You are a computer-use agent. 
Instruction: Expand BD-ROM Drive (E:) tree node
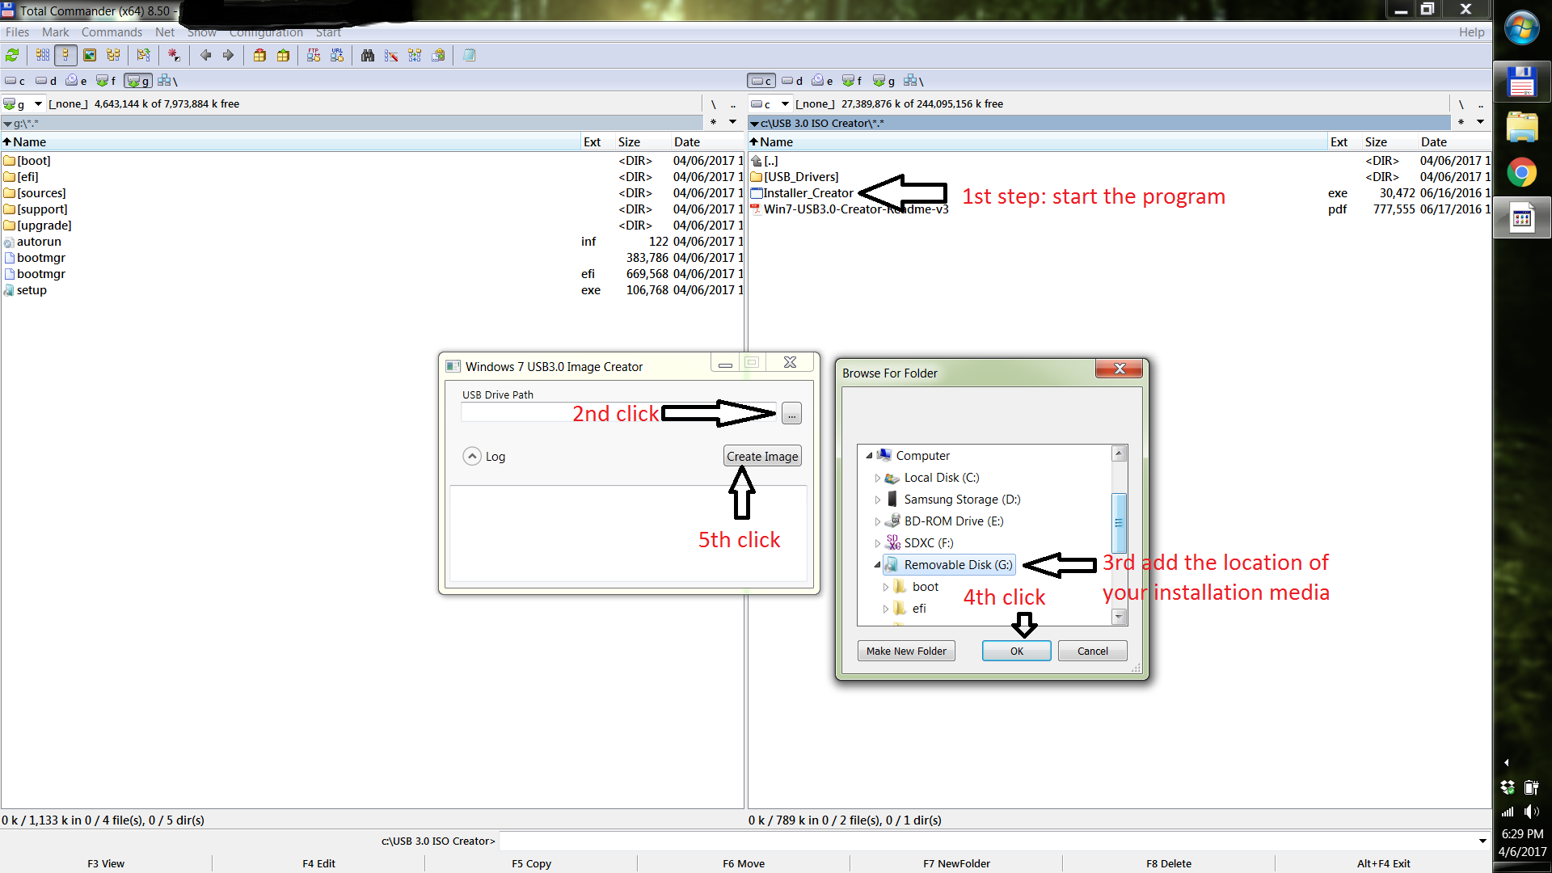coord(878,521)
